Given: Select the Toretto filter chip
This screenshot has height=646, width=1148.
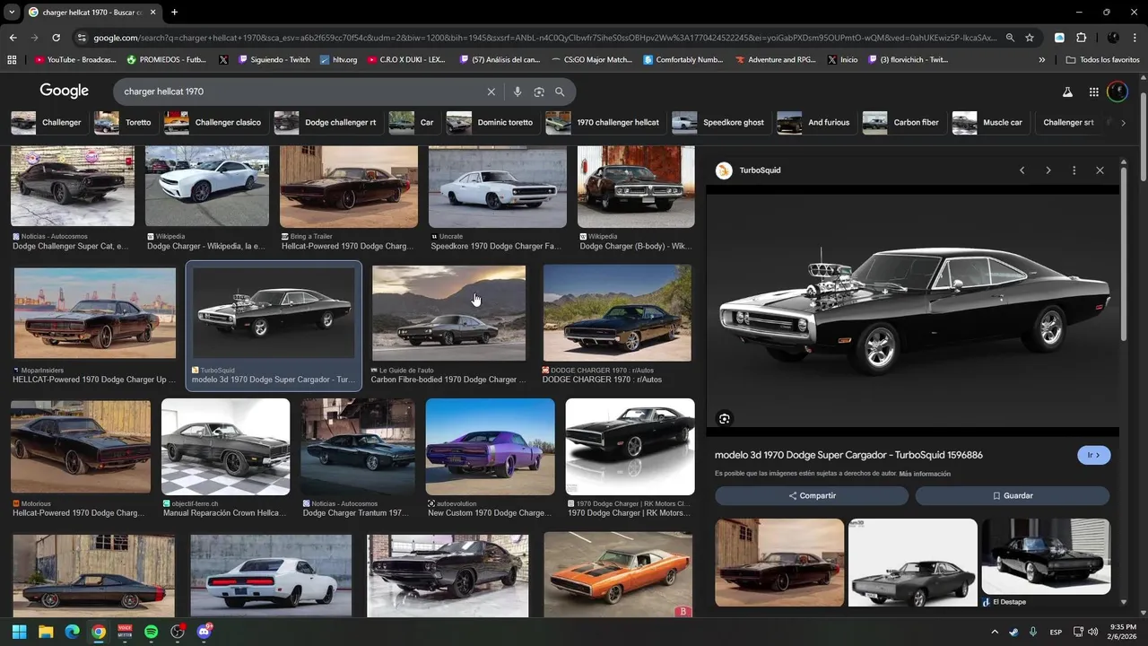Looking at the screenshot, I should 125,122.
